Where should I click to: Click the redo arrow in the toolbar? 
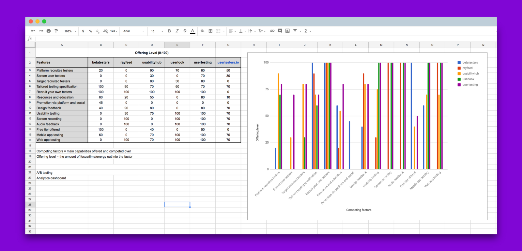pyautogui.click(x=41, y=31)
